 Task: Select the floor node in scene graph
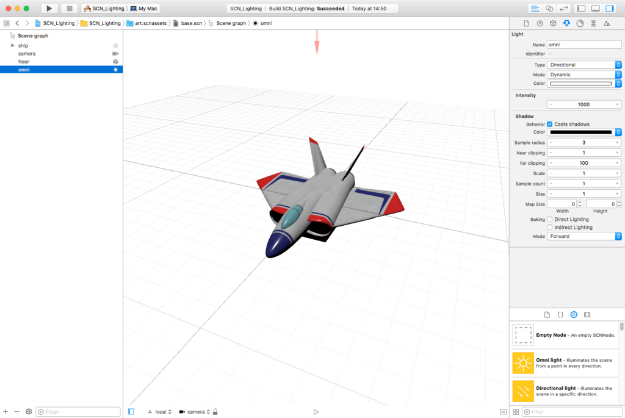pyautogui.click(x=61, y=62)
